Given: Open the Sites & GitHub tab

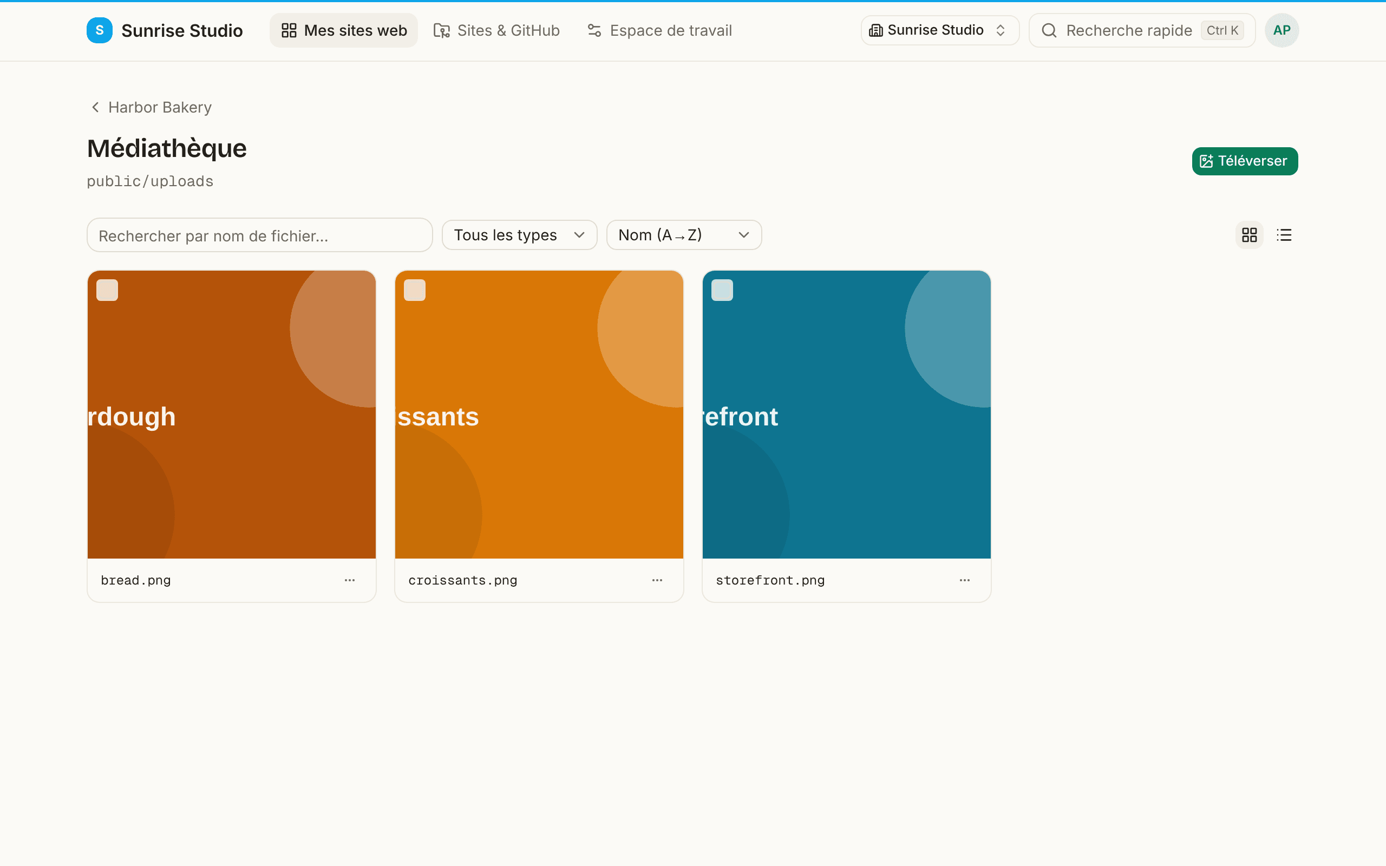Looking at the screenshot, I should point(496,30).
